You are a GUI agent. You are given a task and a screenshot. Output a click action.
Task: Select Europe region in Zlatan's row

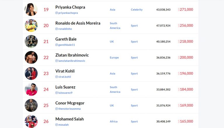tap(114, 57)
